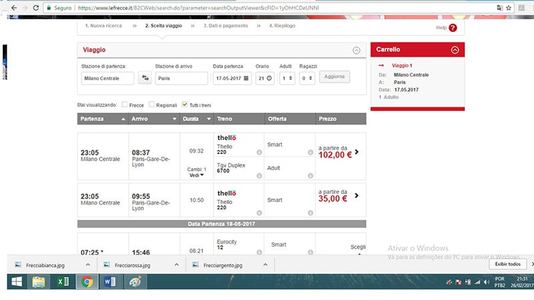Click the Help link text

coord(441,28)
